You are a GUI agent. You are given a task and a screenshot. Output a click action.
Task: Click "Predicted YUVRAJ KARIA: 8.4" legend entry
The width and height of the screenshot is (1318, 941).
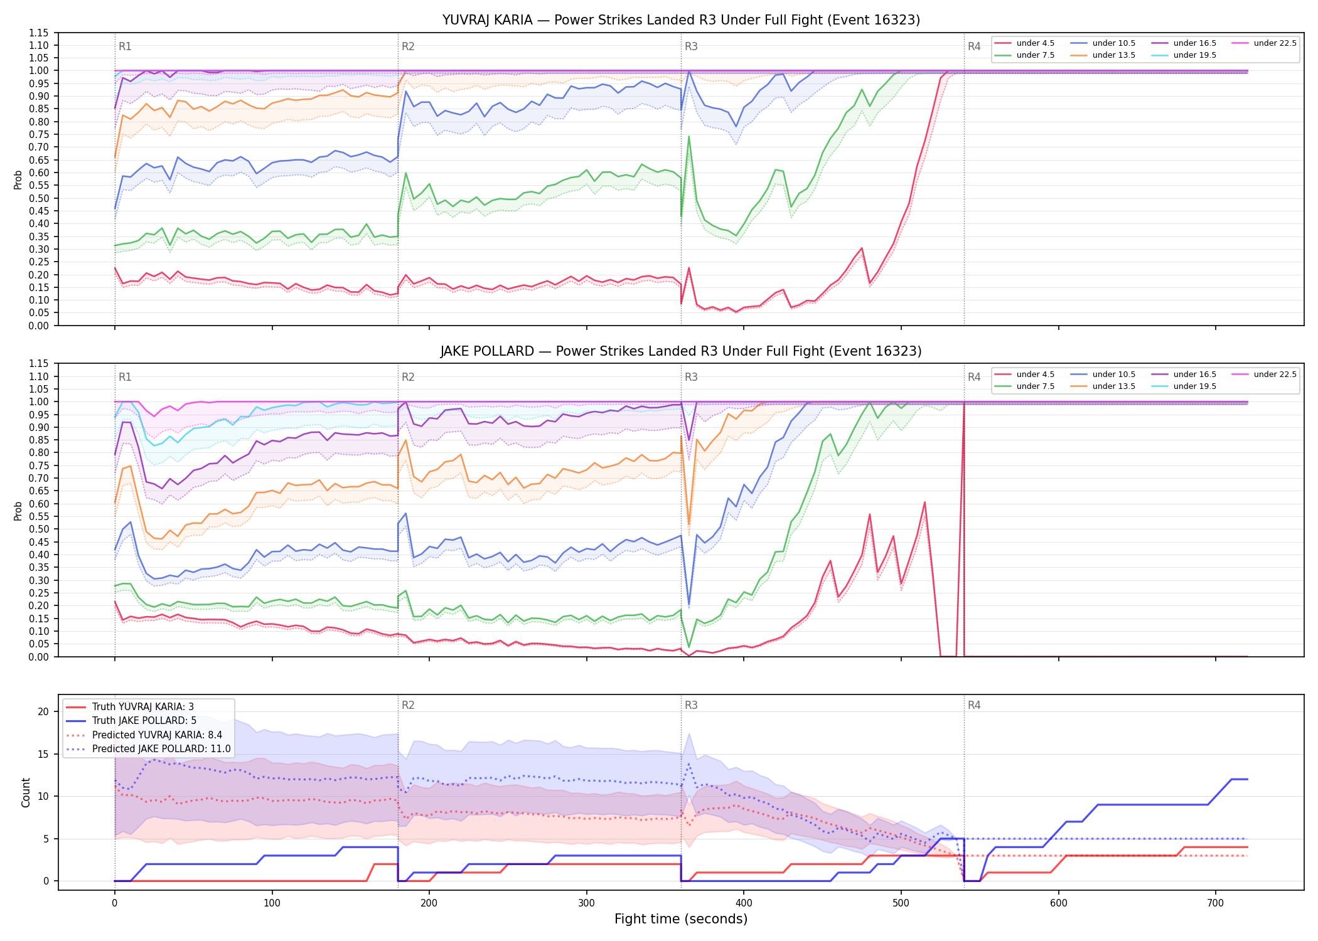point(144,735)
